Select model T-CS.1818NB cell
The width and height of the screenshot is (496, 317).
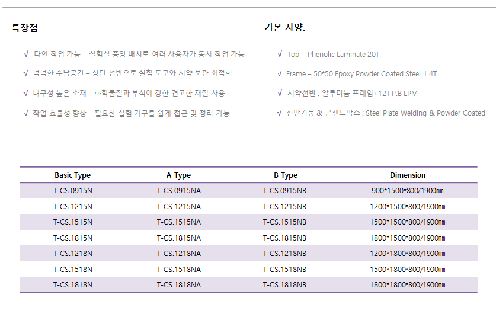pos(284,285)
